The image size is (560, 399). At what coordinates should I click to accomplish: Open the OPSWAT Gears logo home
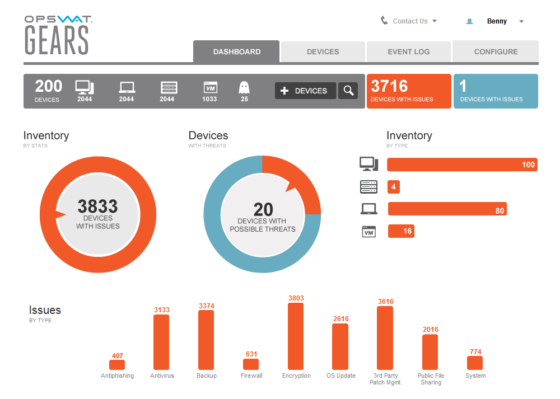pos(58,35)
